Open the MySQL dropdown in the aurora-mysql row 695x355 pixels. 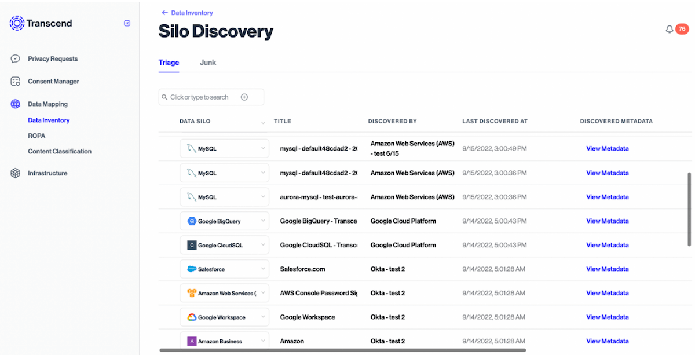point(225,197)
